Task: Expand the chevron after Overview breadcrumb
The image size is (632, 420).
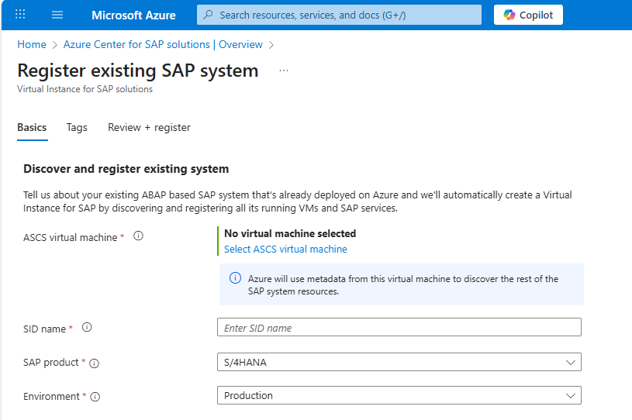Action: [x=271, y=45]
